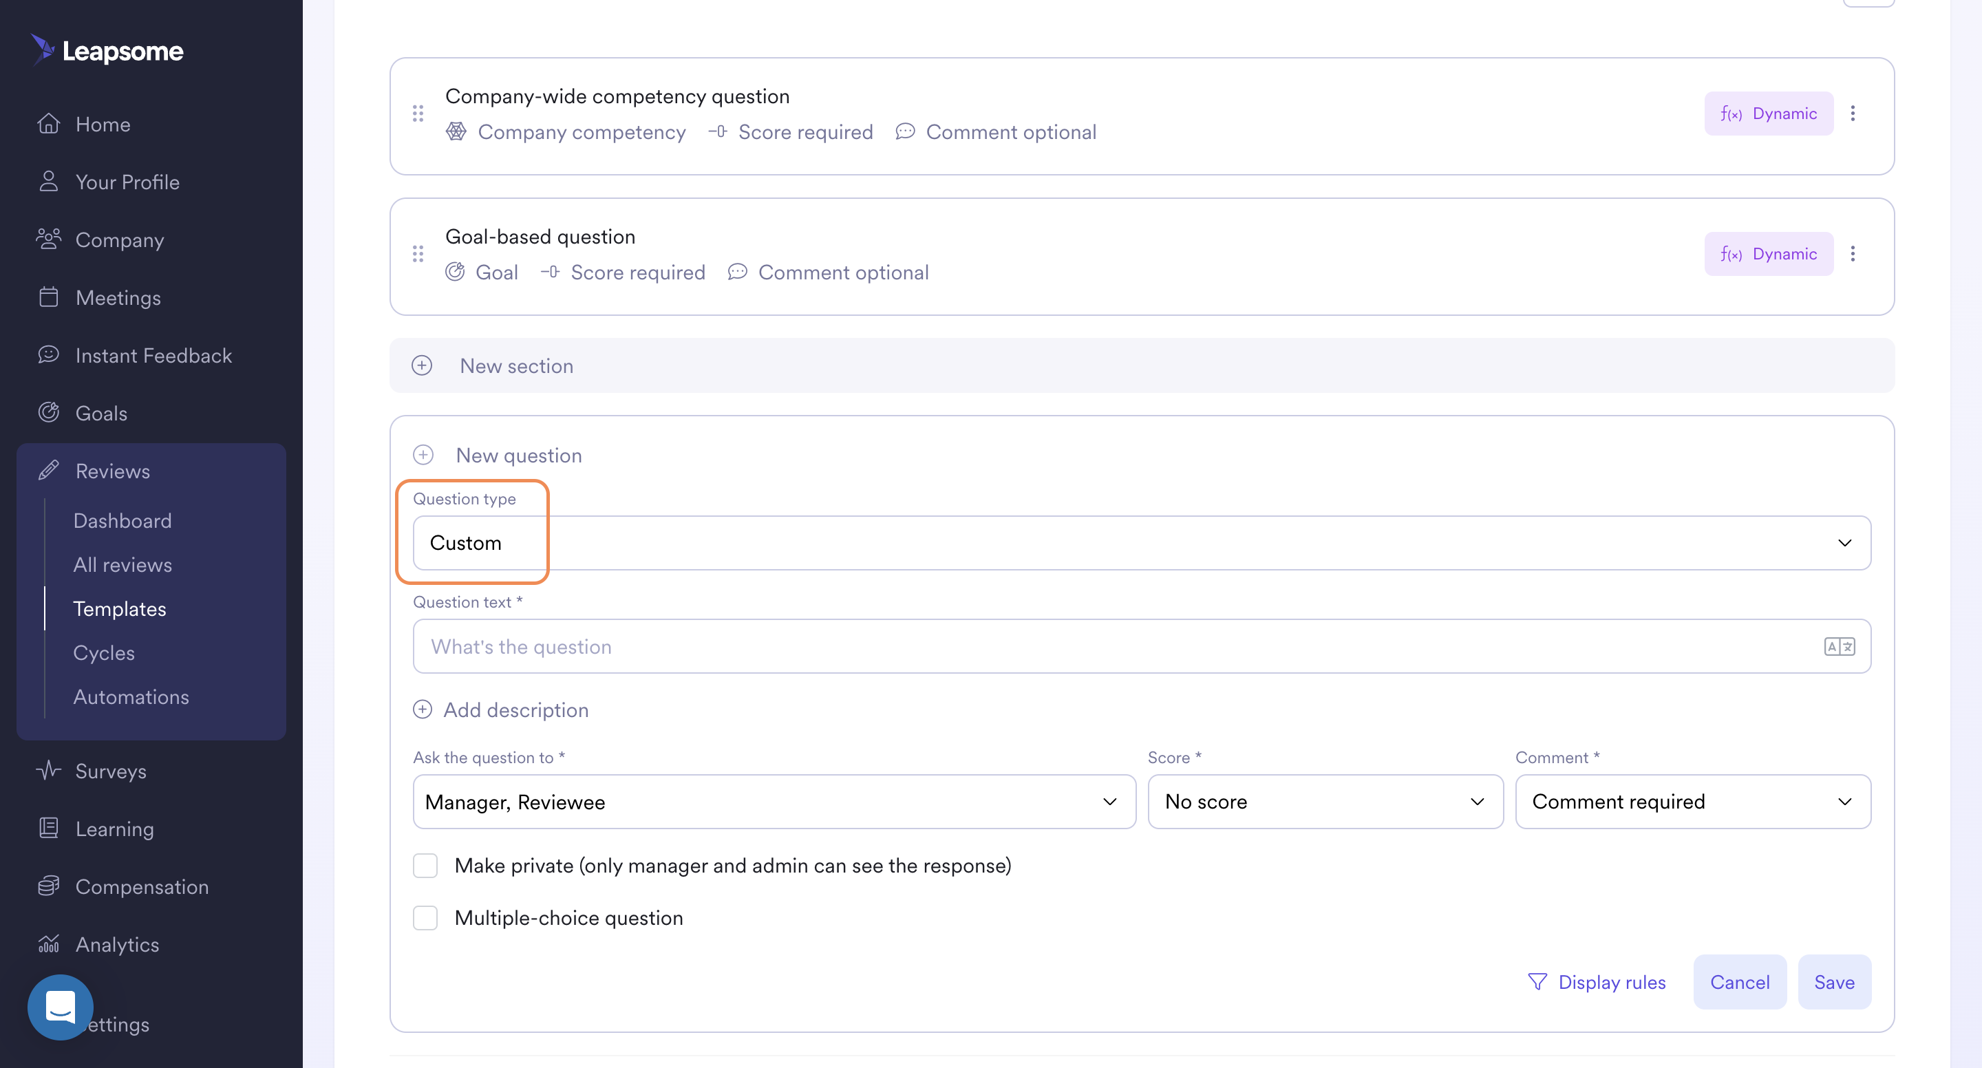Click the Display rules filter icon

pos(1537,982)
